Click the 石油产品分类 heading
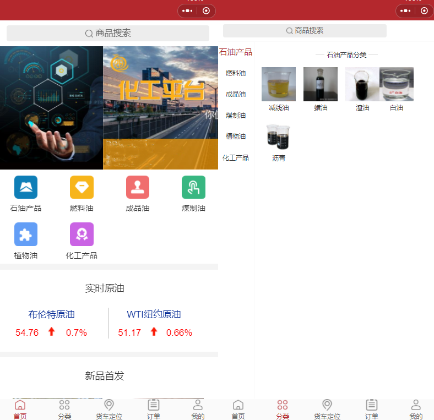The width and height of the screenshot is (434, 420). click(346, 55)
